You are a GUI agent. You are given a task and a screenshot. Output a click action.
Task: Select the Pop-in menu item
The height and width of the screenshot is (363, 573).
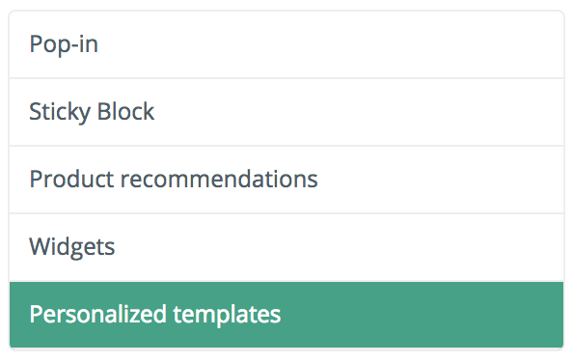pyautogui.click(x=286, y=44)
